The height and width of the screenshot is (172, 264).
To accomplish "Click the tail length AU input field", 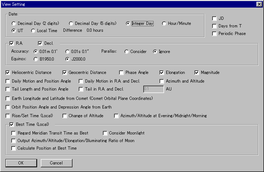I will point(153,89).
